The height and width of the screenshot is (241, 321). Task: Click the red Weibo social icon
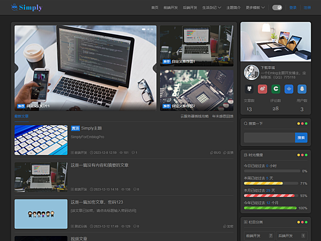[x=263, y=89]
